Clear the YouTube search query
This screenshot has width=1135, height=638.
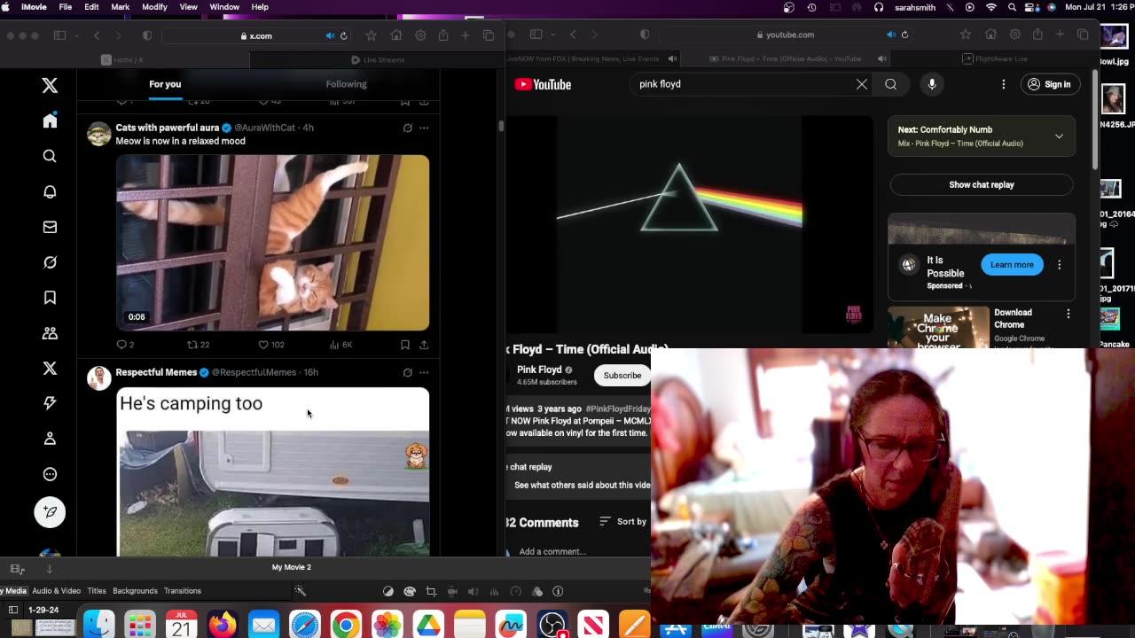point(861,84)
